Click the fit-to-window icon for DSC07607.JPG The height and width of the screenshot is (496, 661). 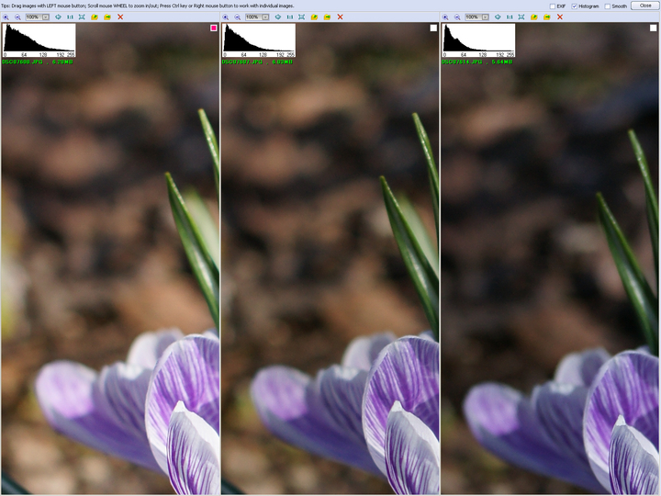pos(301,17)
